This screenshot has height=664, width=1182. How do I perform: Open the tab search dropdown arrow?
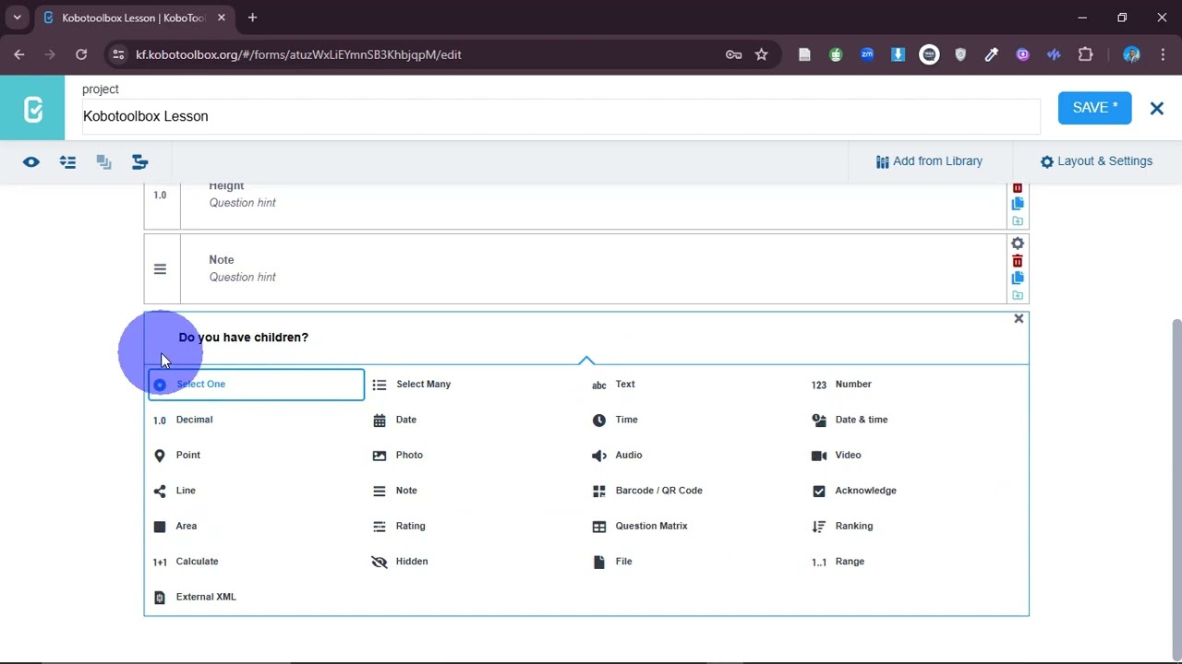pos(17,18)
